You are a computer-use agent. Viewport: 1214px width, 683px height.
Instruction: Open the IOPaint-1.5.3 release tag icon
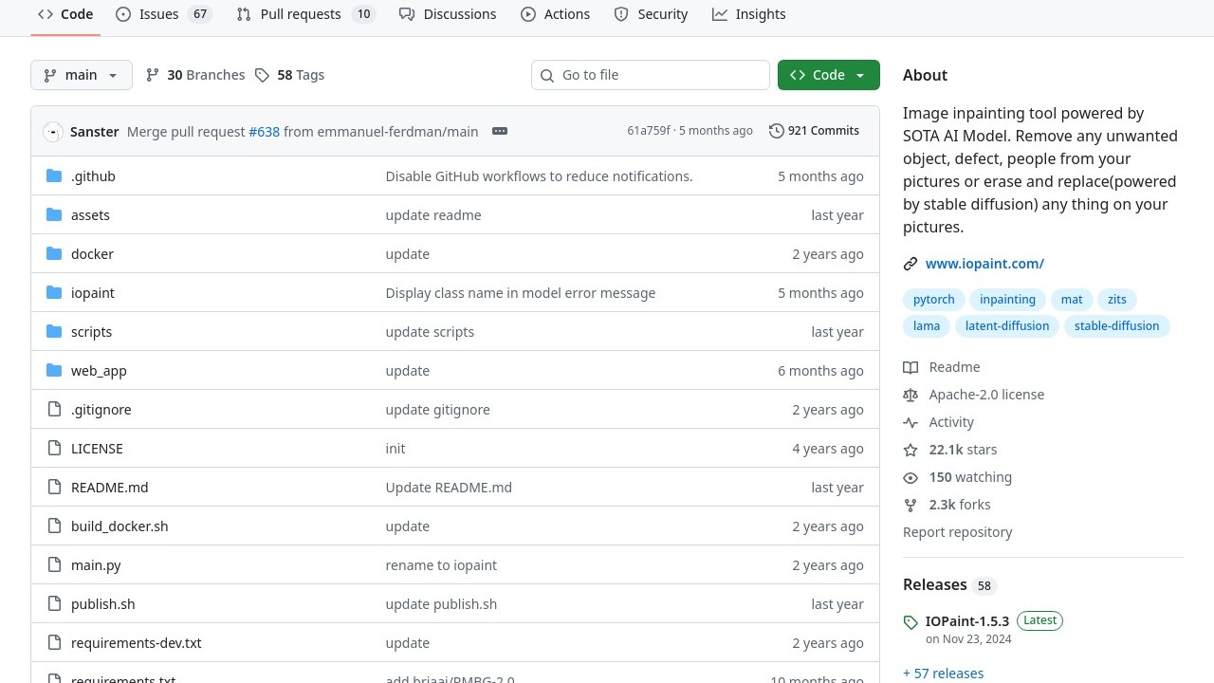[910, 622]
